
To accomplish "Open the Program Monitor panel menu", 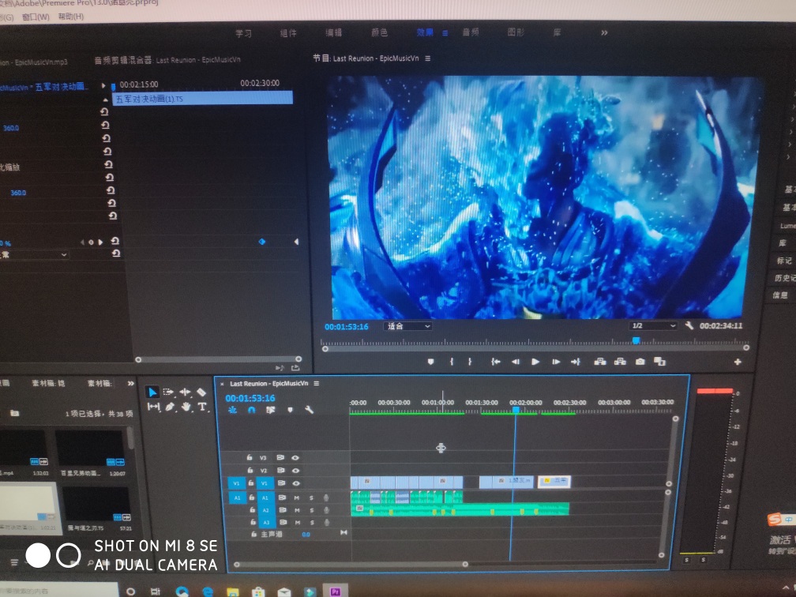I will [427, 58].
